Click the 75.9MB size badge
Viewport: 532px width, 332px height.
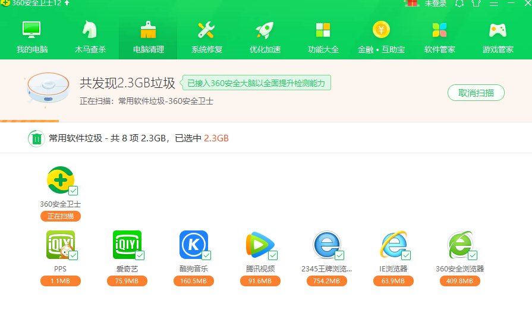(x=127, y=281)
